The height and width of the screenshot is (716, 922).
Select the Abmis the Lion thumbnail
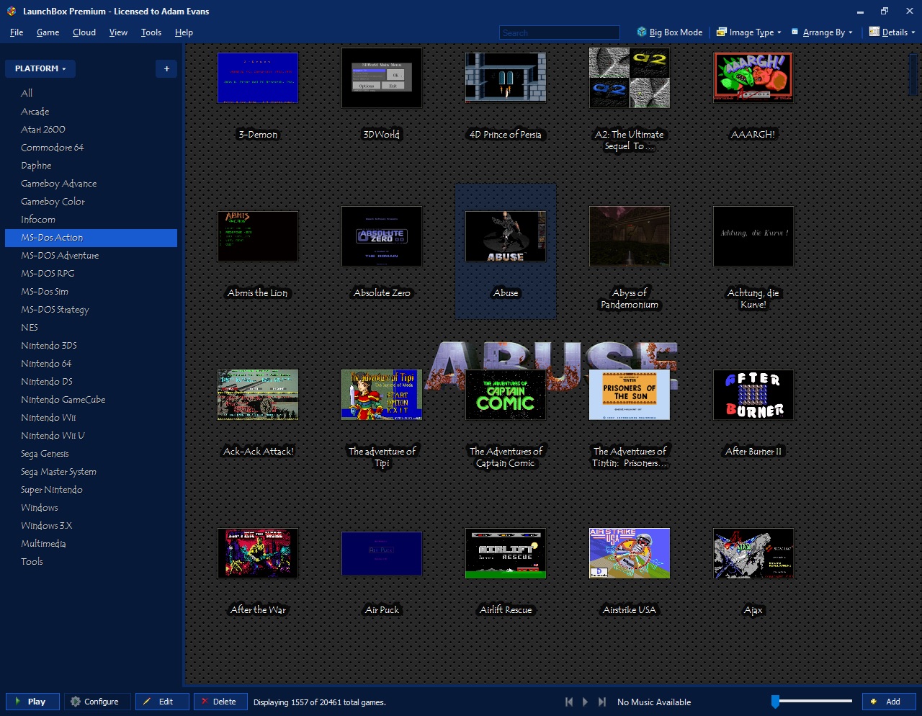pos(258,236)
